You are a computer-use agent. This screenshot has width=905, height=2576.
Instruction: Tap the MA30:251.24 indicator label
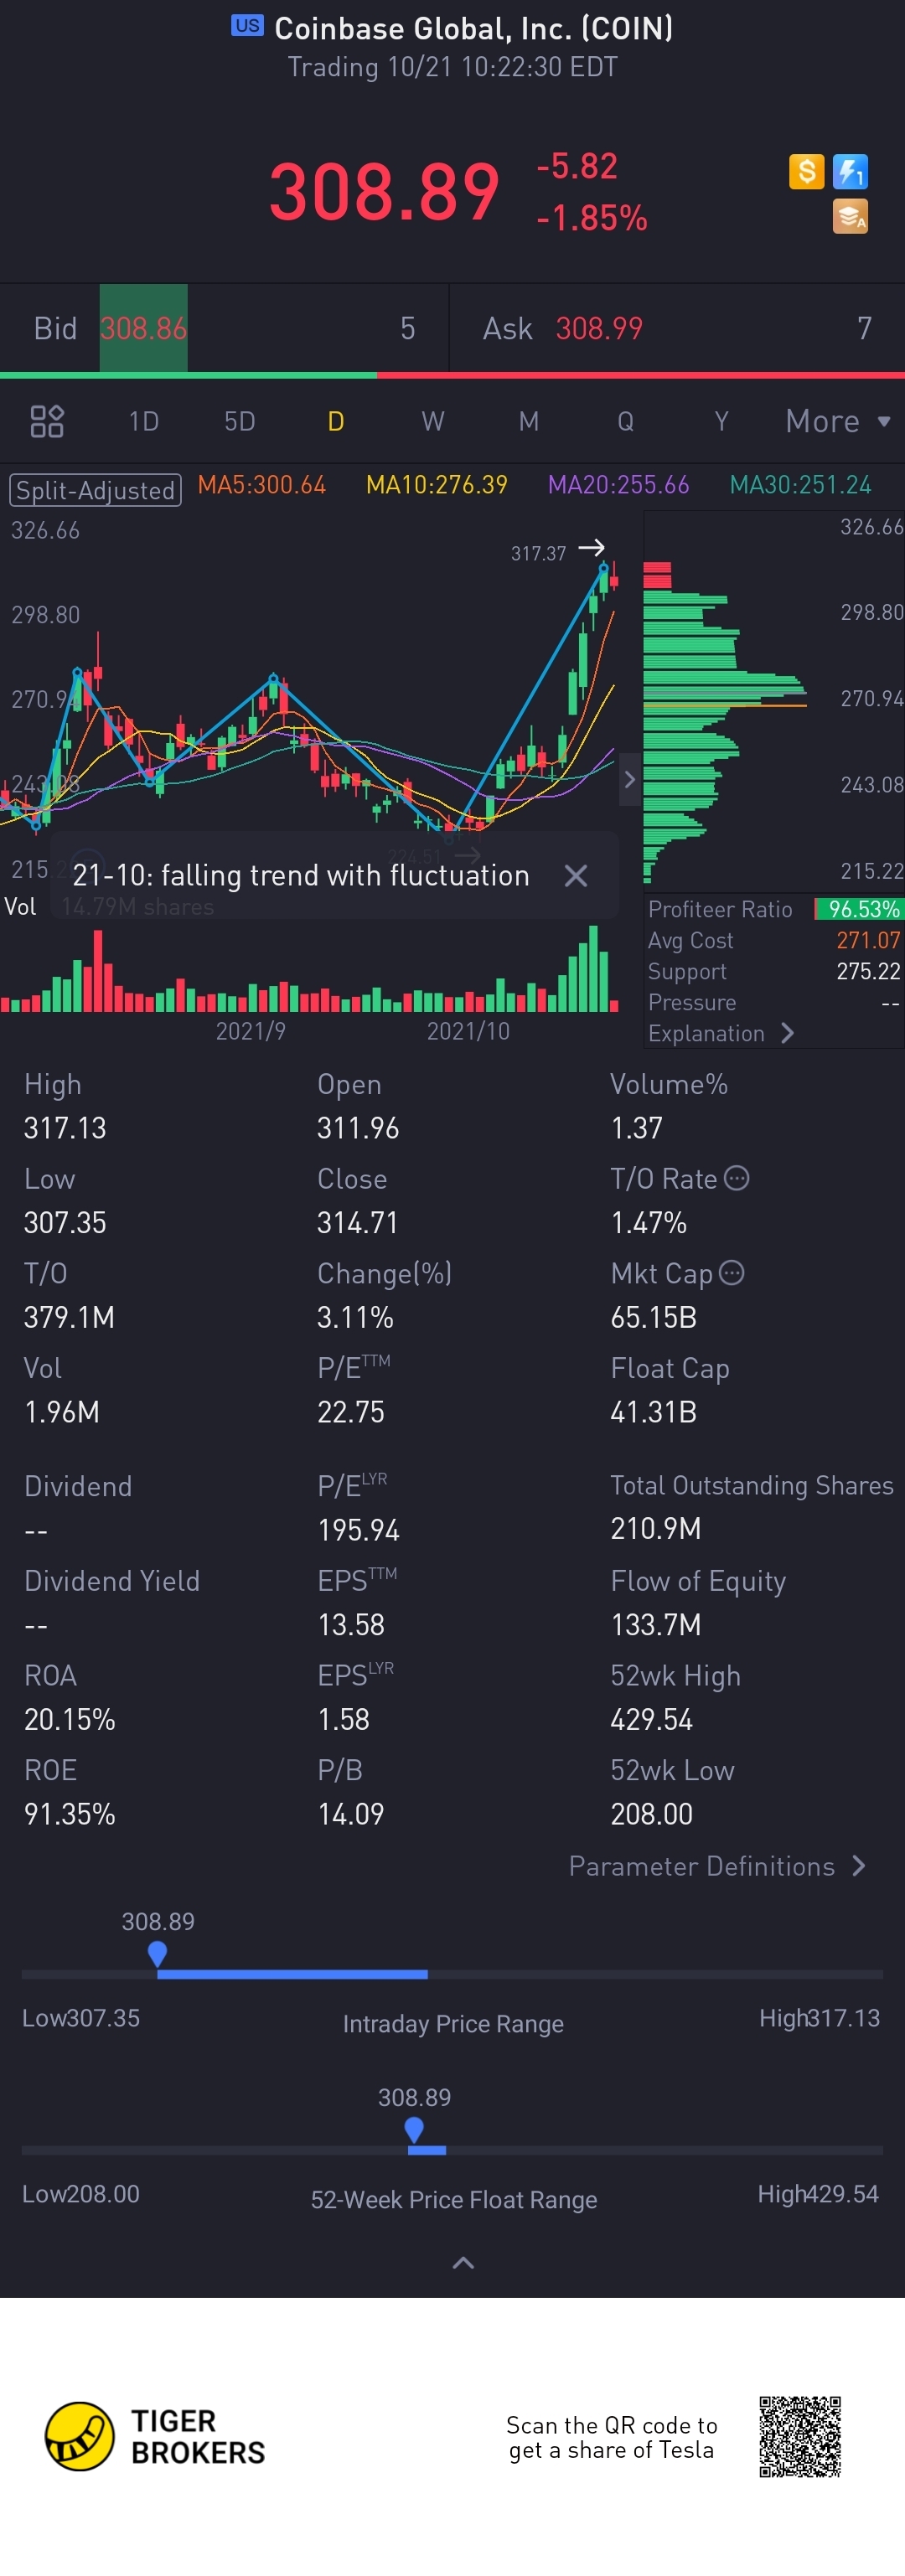tap(801, 485)
